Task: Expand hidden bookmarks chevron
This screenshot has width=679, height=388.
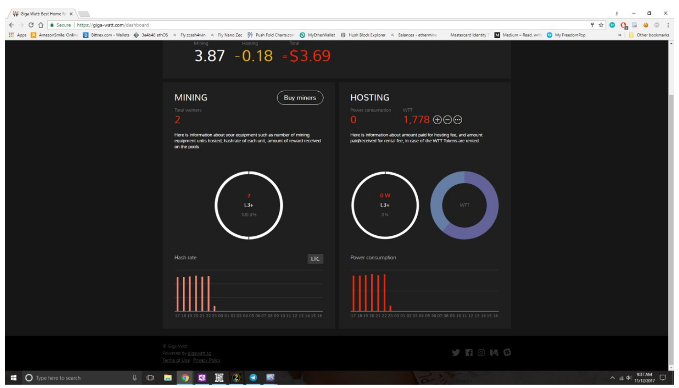Action: [620, 35]
